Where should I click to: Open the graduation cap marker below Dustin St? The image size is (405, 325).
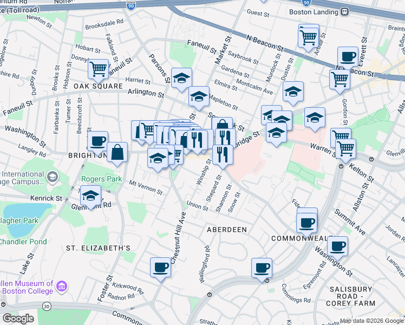[x=293, y=92]
